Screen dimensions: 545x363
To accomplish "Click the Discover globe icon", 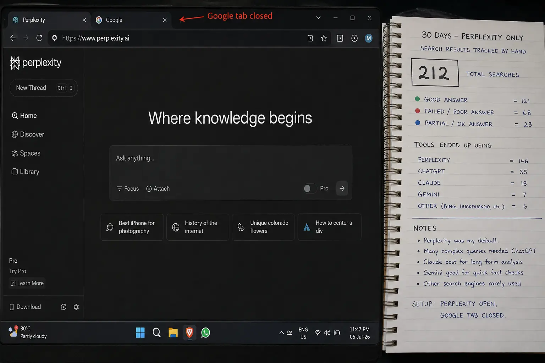I will [15, 134].
